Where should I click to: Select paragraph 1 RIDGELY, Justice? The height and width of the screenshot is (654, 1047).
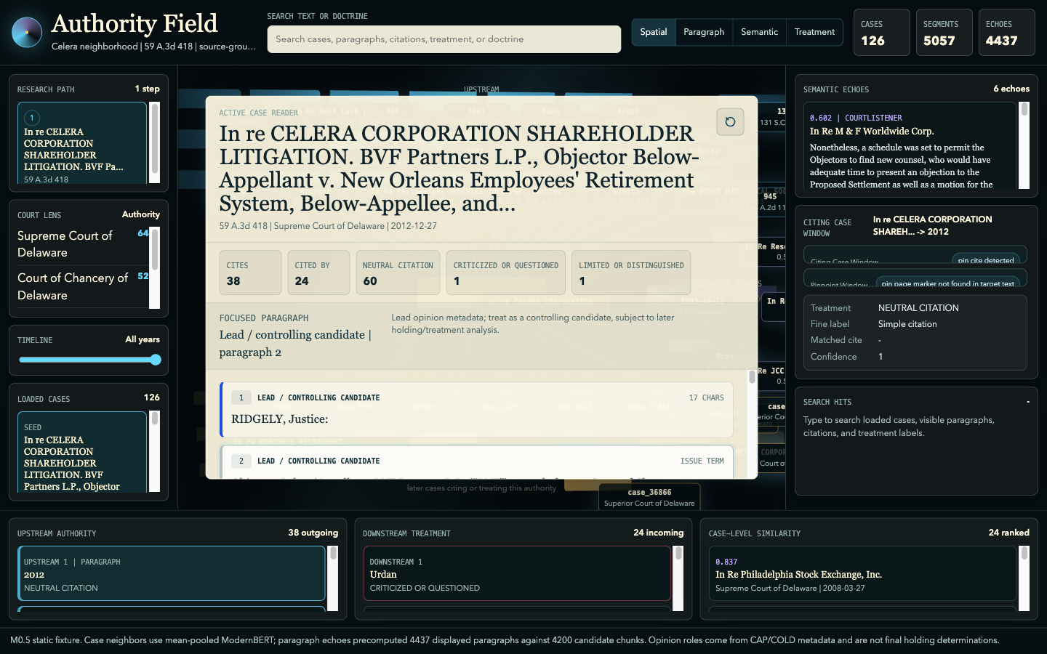pos(476,409)
